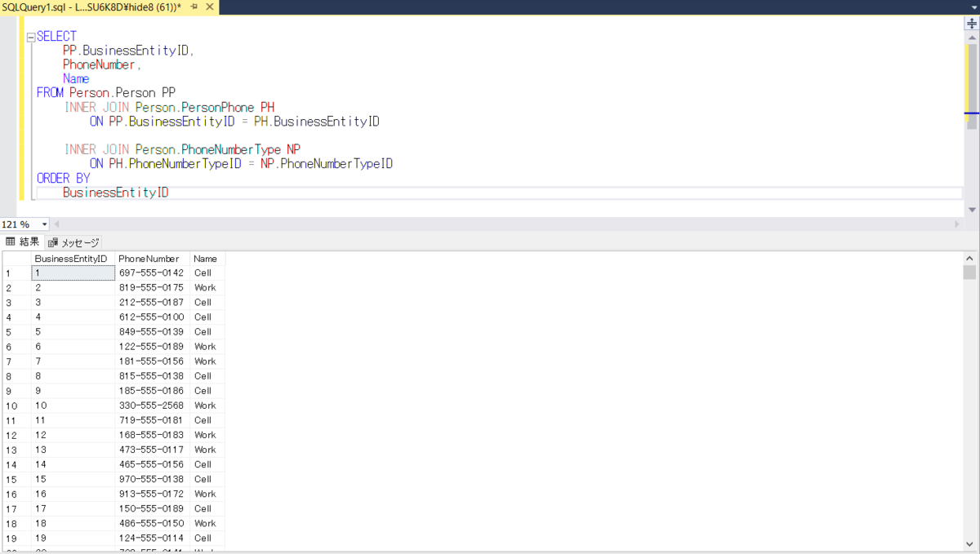
Task: Select phone number 473-555-0117
Action: (152, 450)
